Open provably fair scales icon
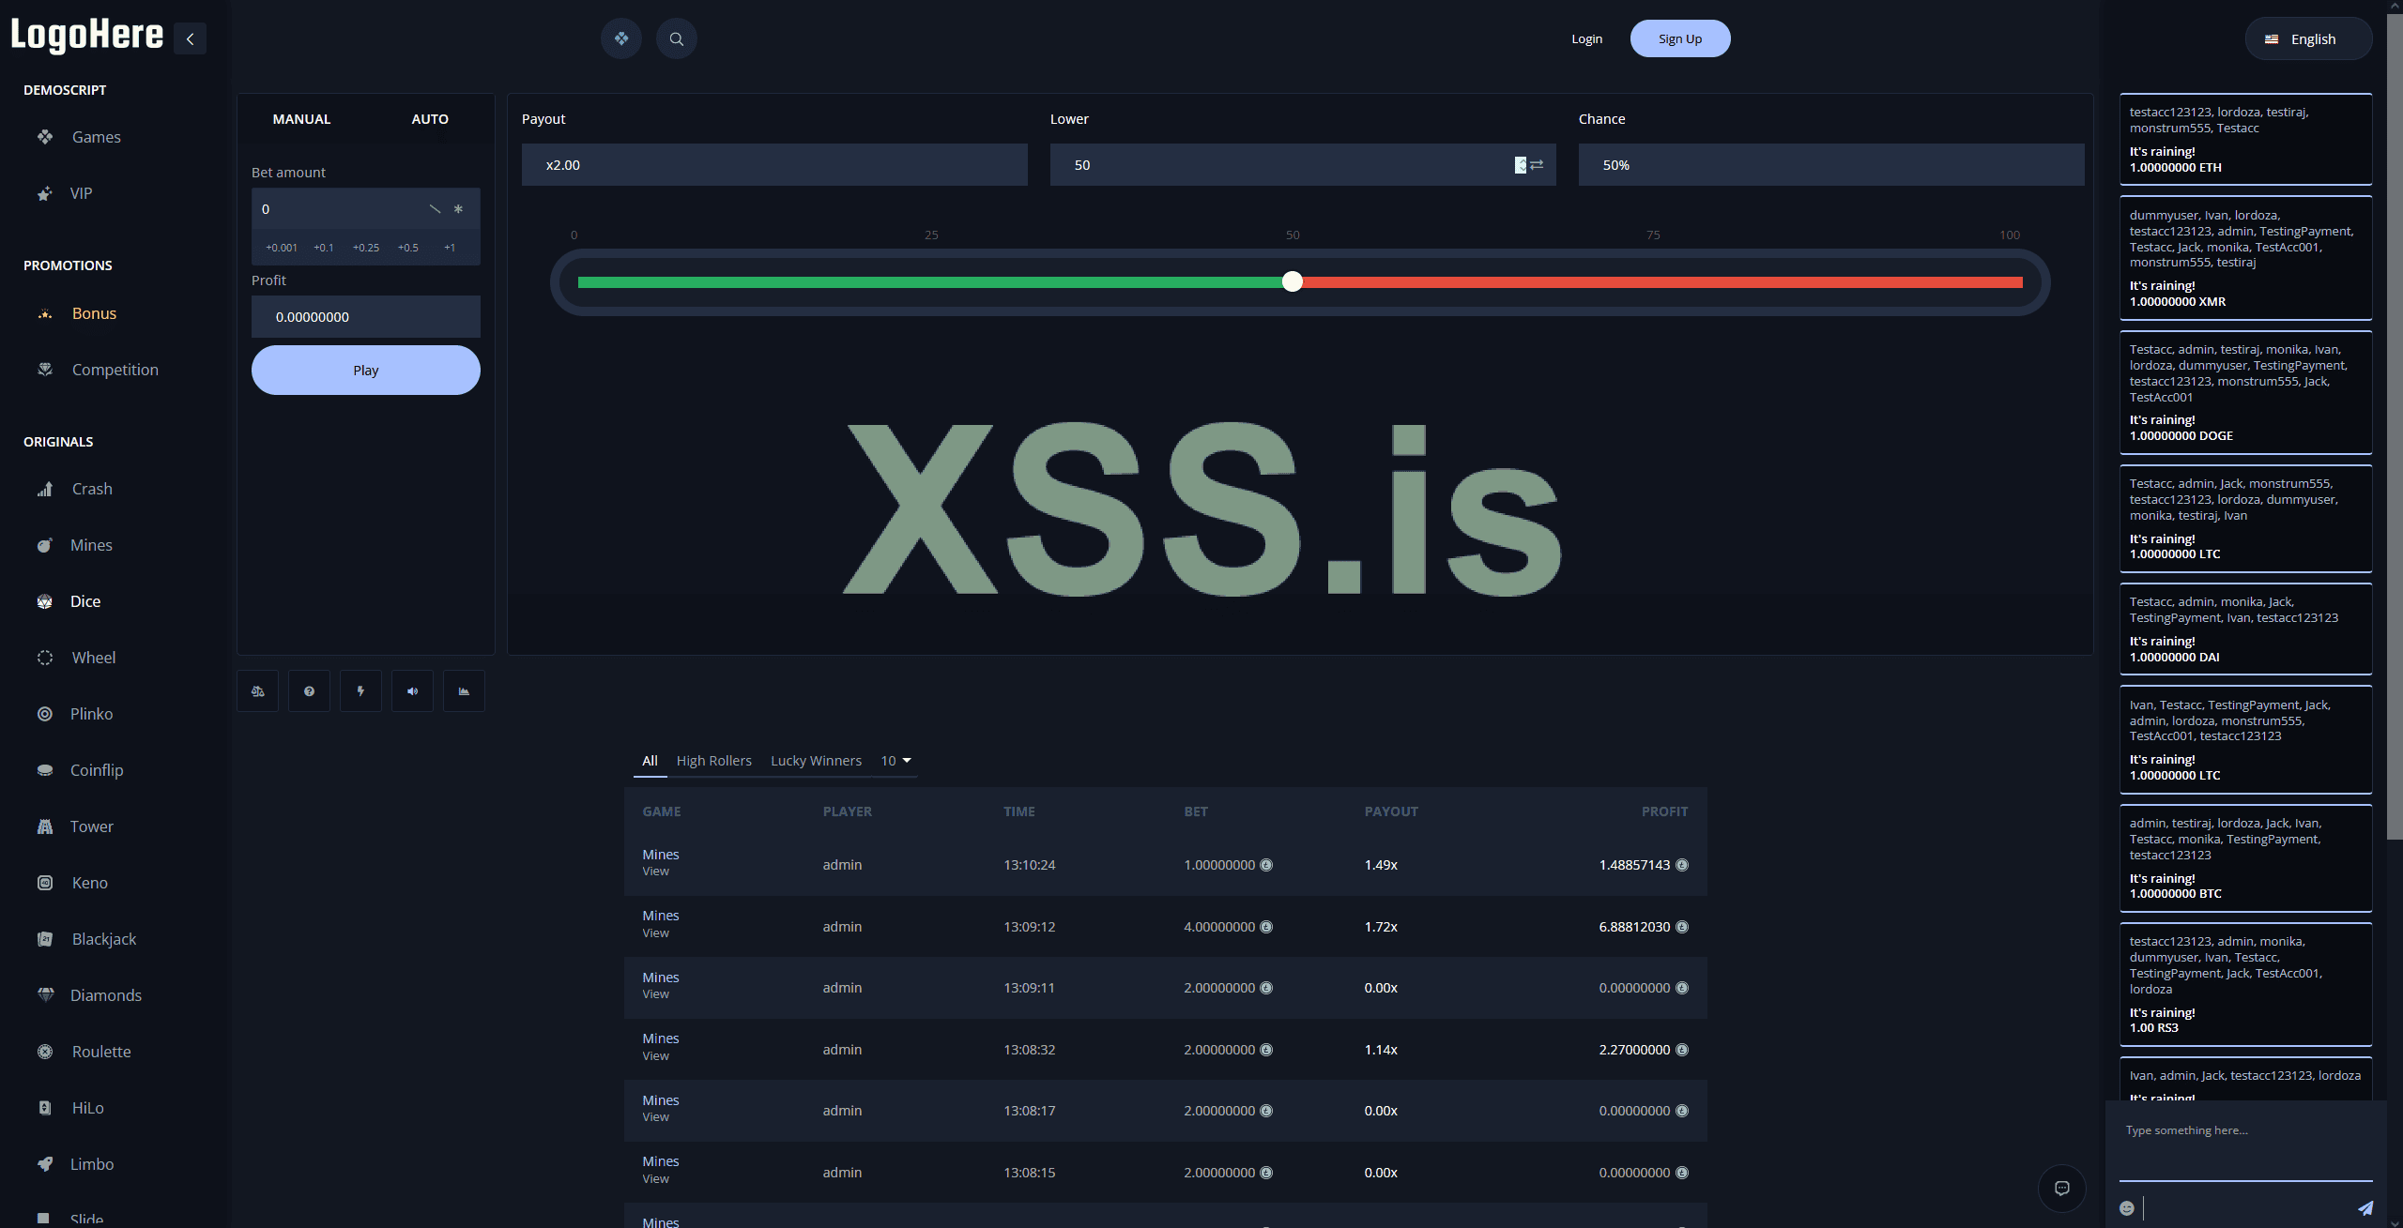Screen dimensions: 2403x1228 257,691
